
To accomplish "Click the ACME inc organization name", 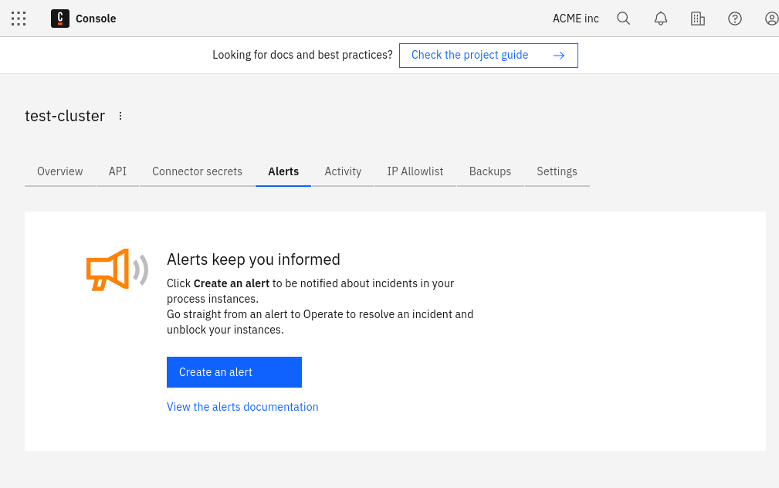I will coord(576,19).
